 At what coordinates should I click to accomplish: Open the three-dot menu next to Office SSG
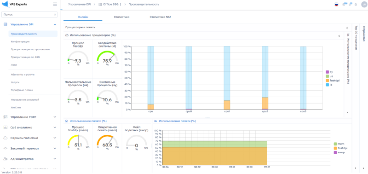tap(121, 5)
